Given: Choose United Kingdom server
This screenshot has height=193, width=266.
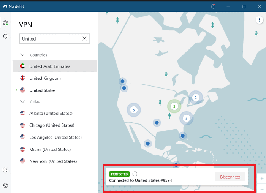Looking at the screenshot, I should [45, 78].
